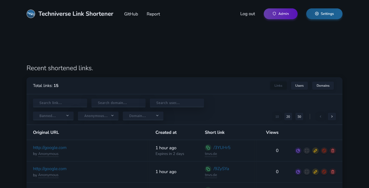Open the Domain filter dropdown
The width and height of the screenshot is (369, 188).
[x=143, y=116]
